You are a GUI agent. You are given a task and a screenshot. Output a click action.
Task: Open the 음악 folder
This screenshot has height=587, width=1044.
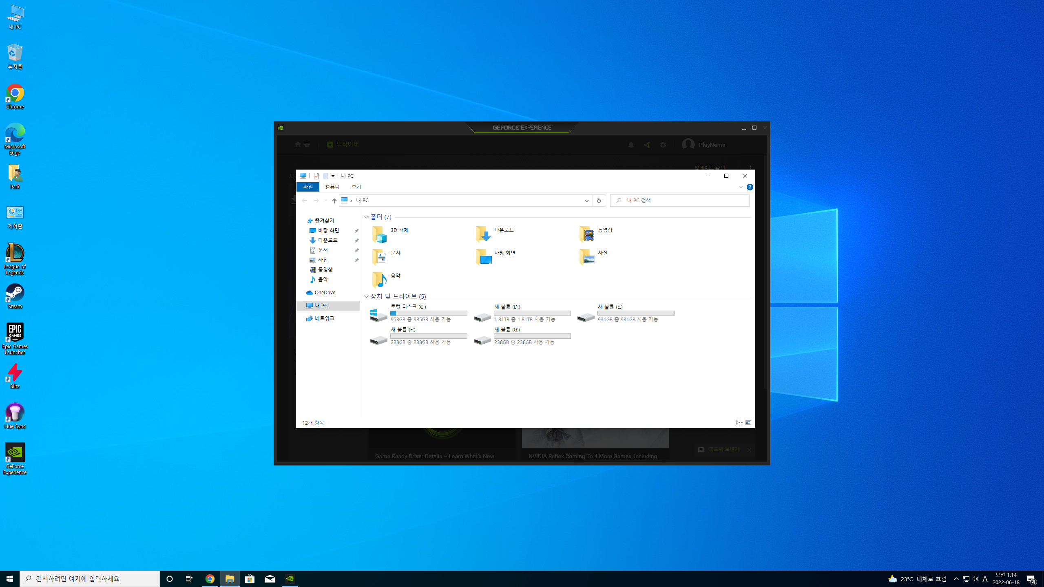click(379, 280)
